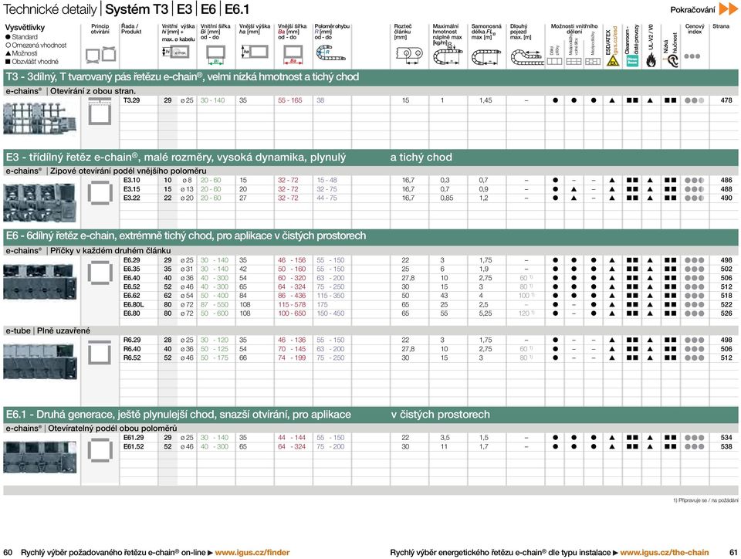Select the E6.40 product name
Image resolution: width=741 pixels, height=559 pixels.
click(x=132, y=278)
